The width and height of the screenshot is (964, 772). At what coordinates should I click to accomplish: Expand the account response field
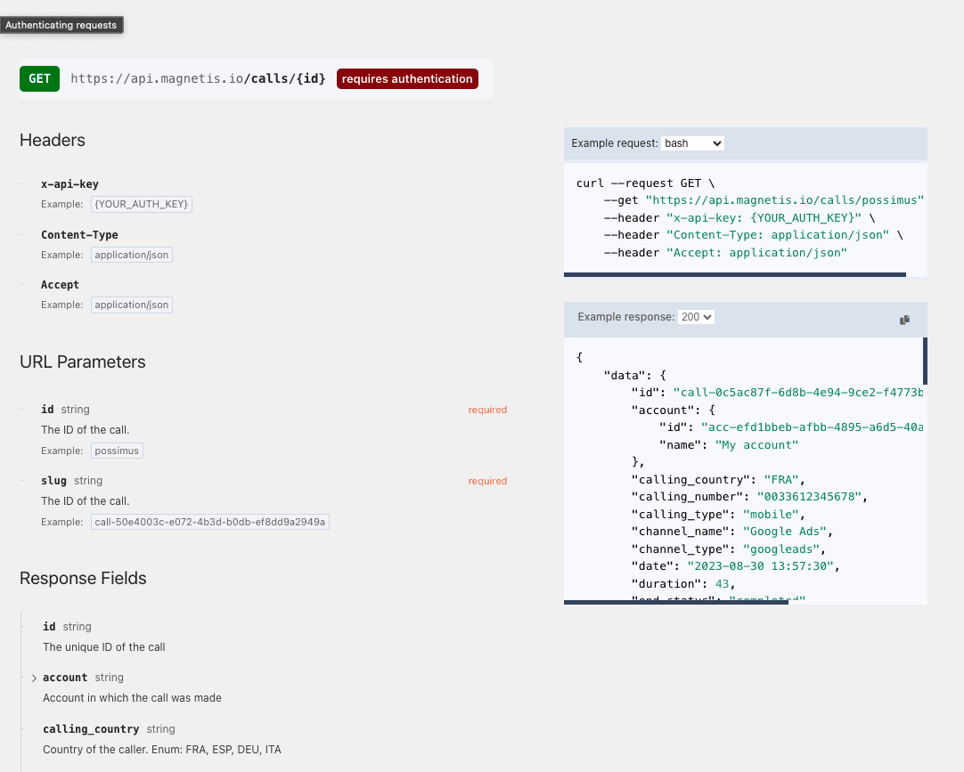(x=34, y=678)
